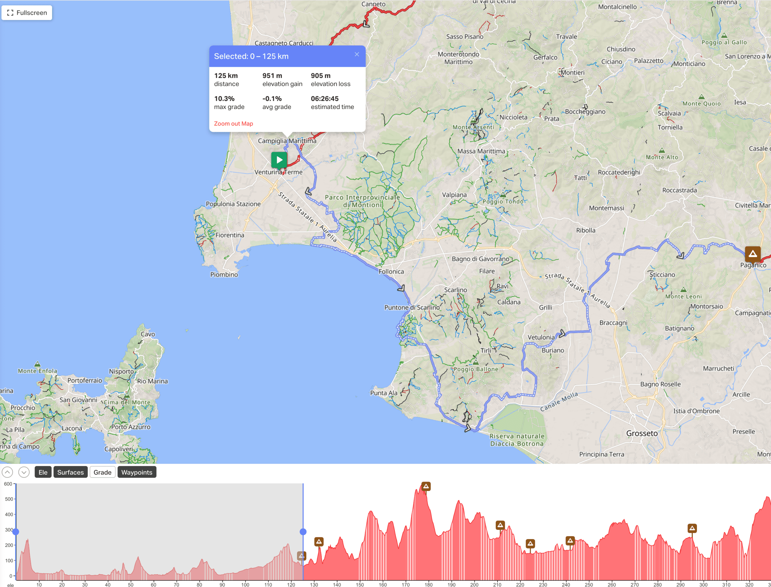The image size is (771, 587).
Task: Click waypoint marker near 132 km on chart
Action: 319,542
